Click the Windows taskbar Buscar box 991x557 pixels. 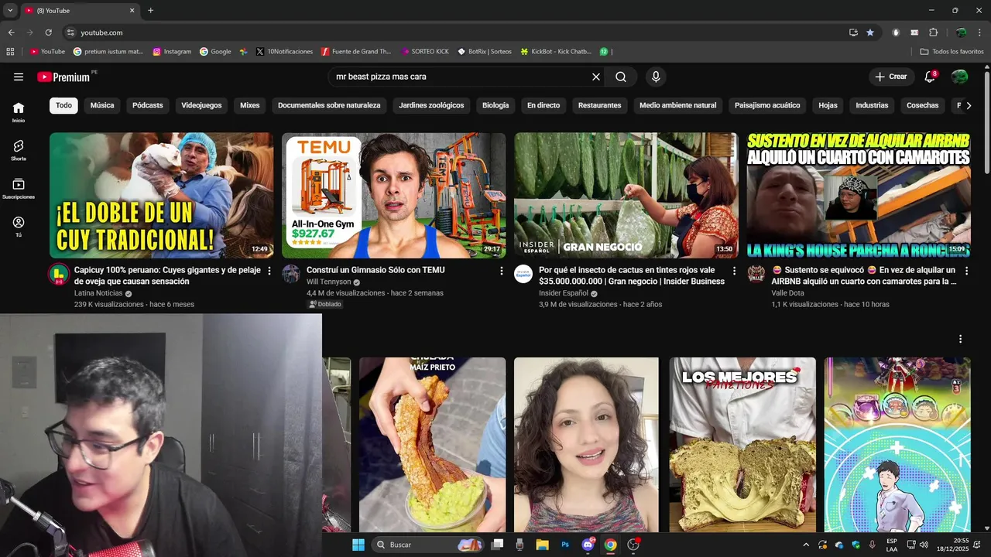pyautogui.click(x=428, y=545)
